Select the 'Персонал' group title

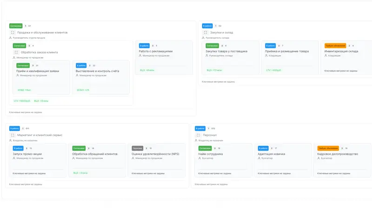[x=210, y=135]
